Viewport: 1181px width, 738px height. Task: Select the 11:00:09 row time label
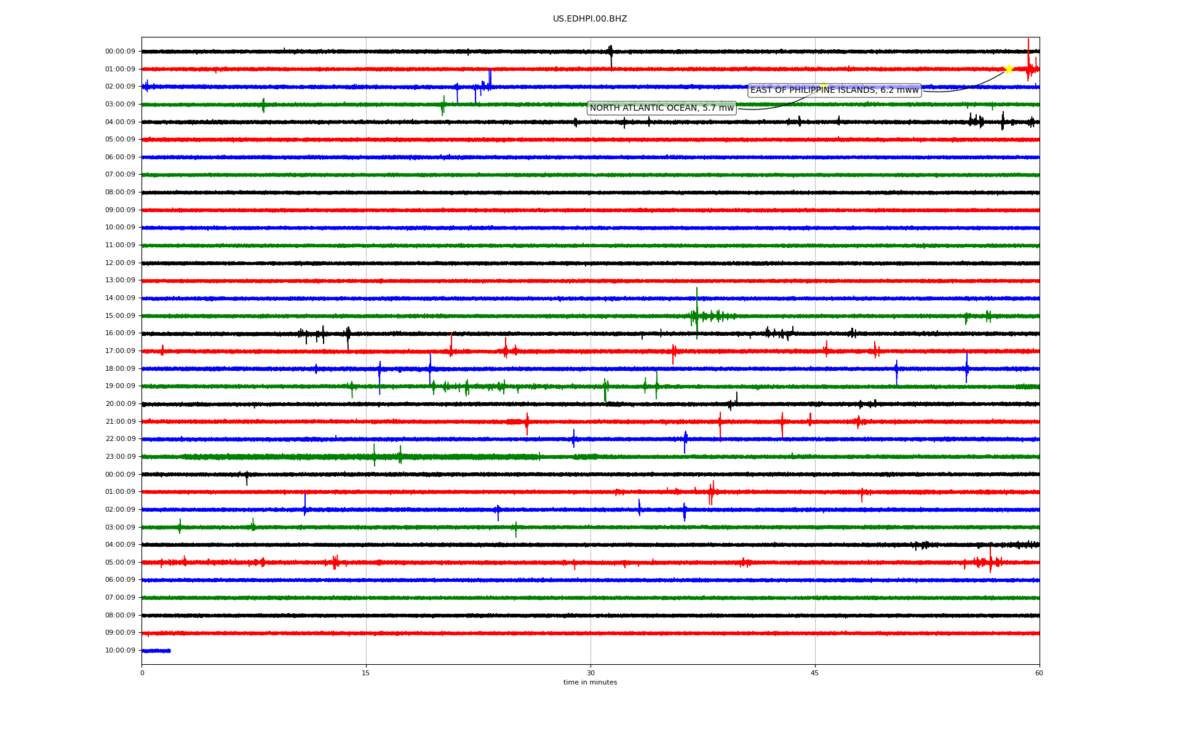(120, 245)
